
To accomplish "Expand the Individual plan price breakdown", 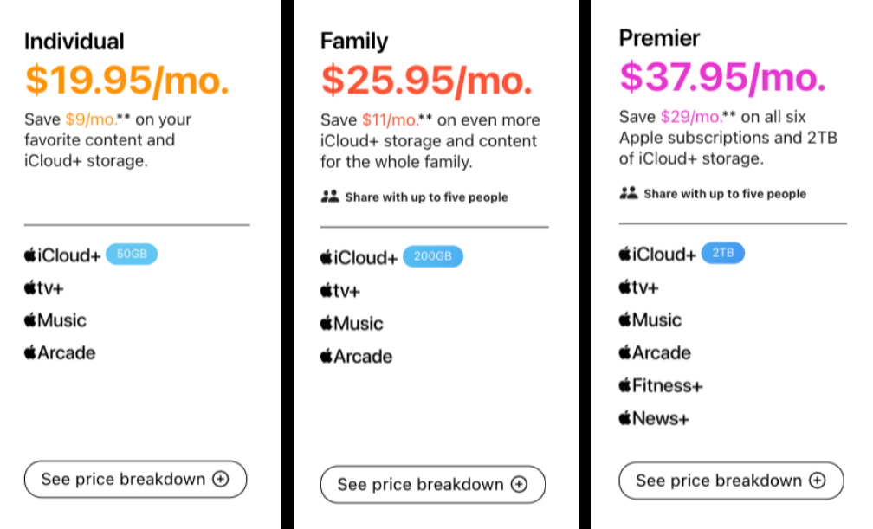I will coord(135,479).
